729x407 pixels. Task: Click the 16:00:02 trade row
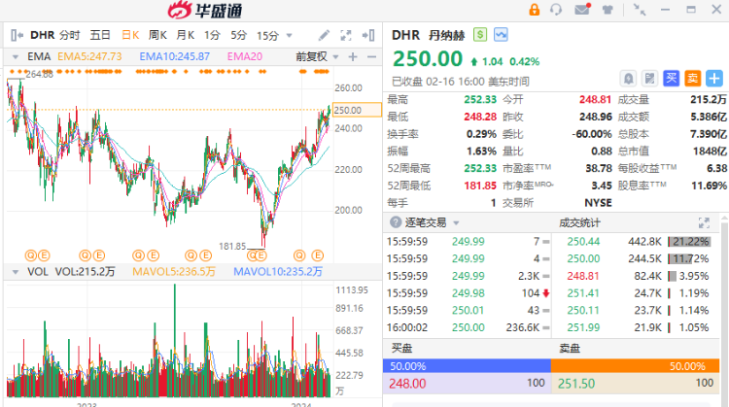point(468,327)
